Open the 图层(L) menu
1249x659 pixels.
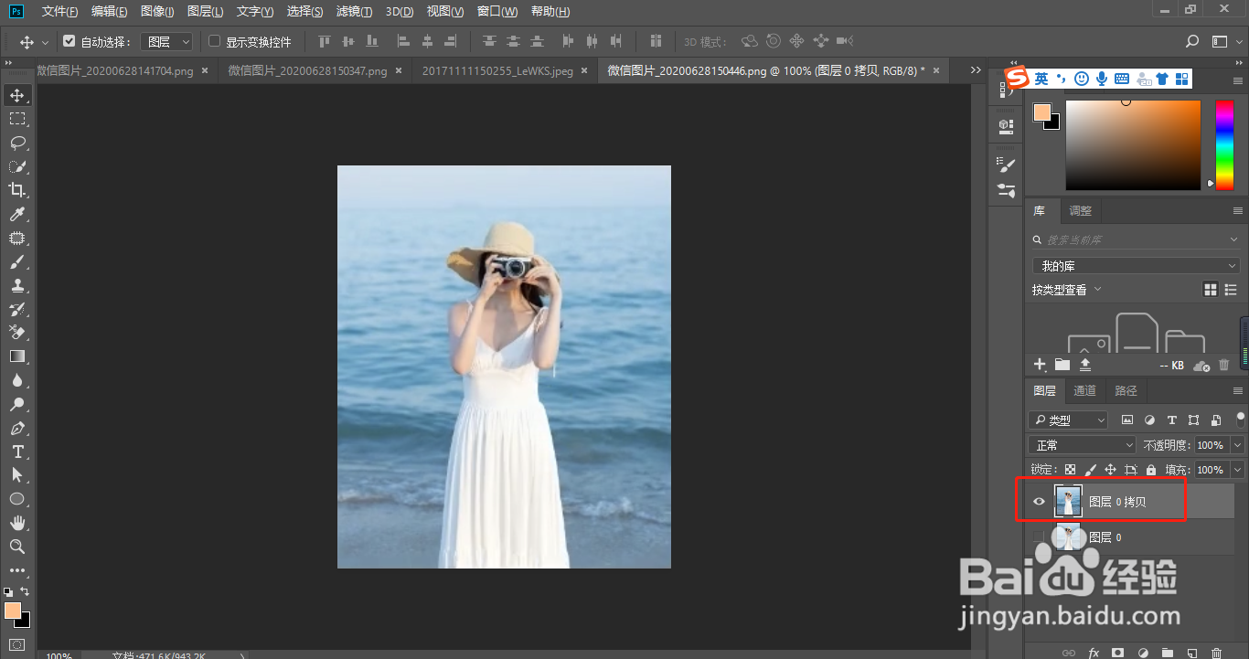tap(205, 11)
